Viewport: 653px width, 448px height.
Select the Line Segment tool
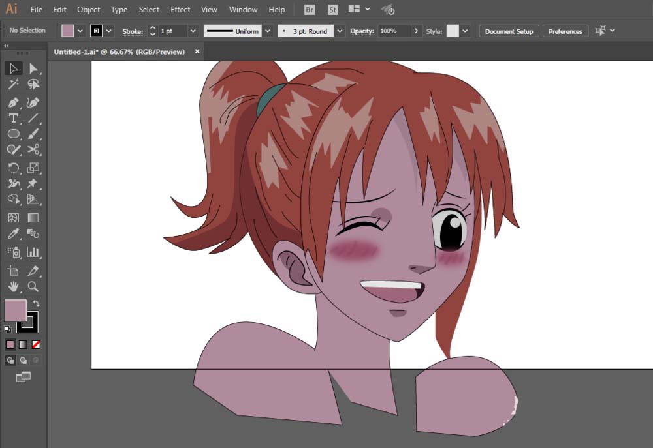pyautogui.click(x=33, y=118)
